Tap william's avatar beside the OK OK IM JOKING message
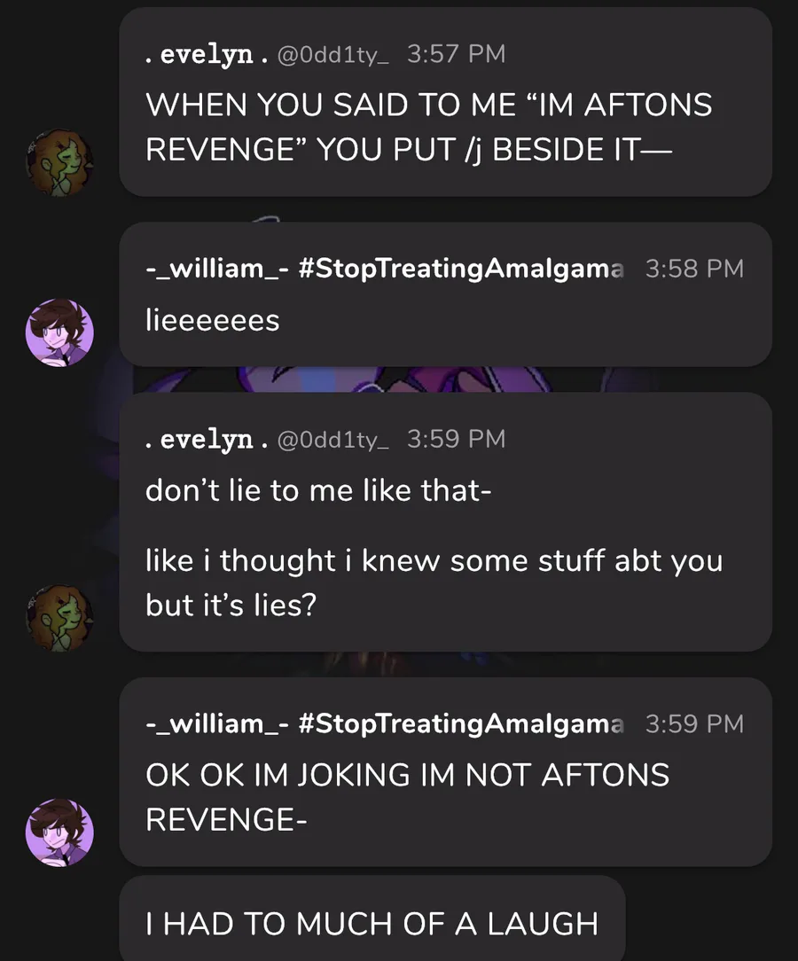 (59, 832)
